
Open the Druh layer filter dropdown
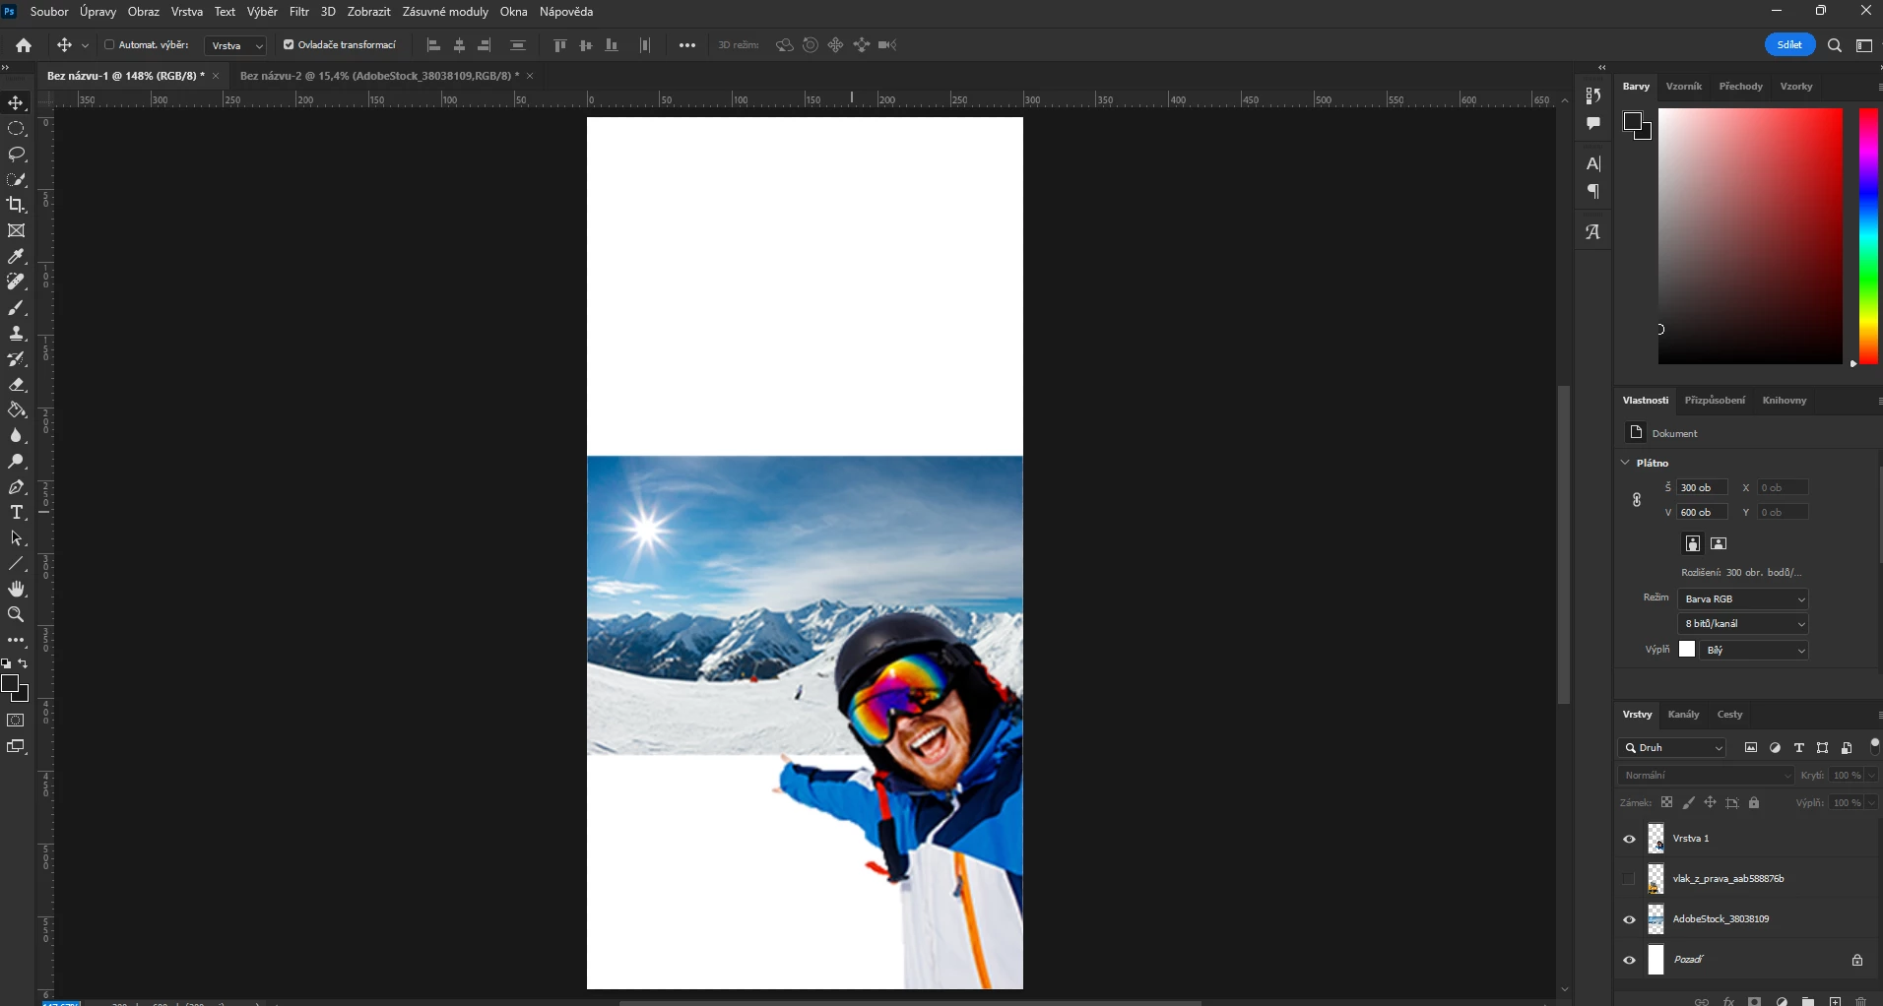click(x=1673, y=748)
